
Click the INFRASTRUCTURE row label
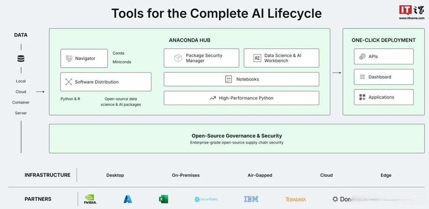click(47, 175)
